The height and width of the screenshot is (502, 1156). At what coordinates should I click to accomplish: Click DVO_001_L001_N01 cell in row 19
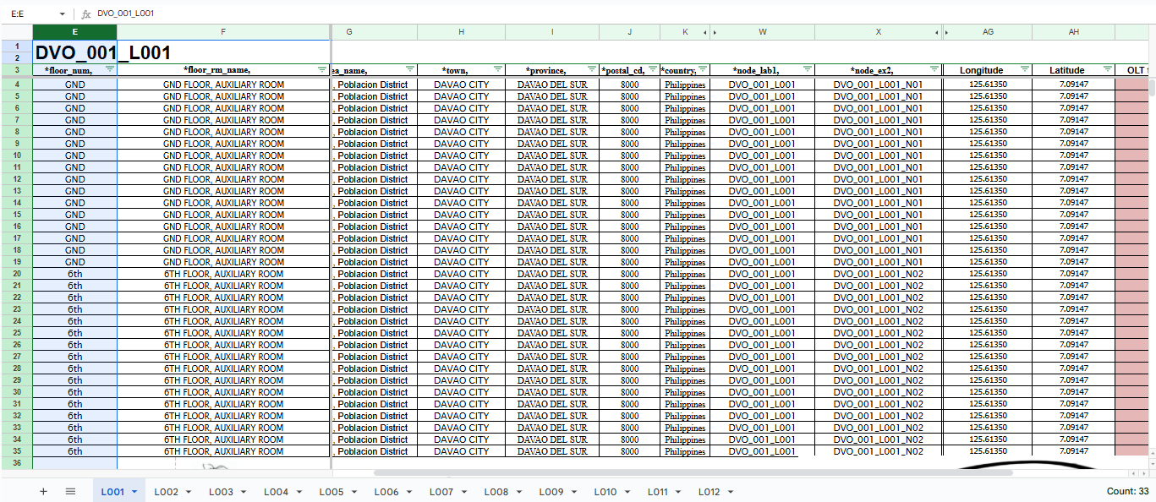tap(878, 262)
